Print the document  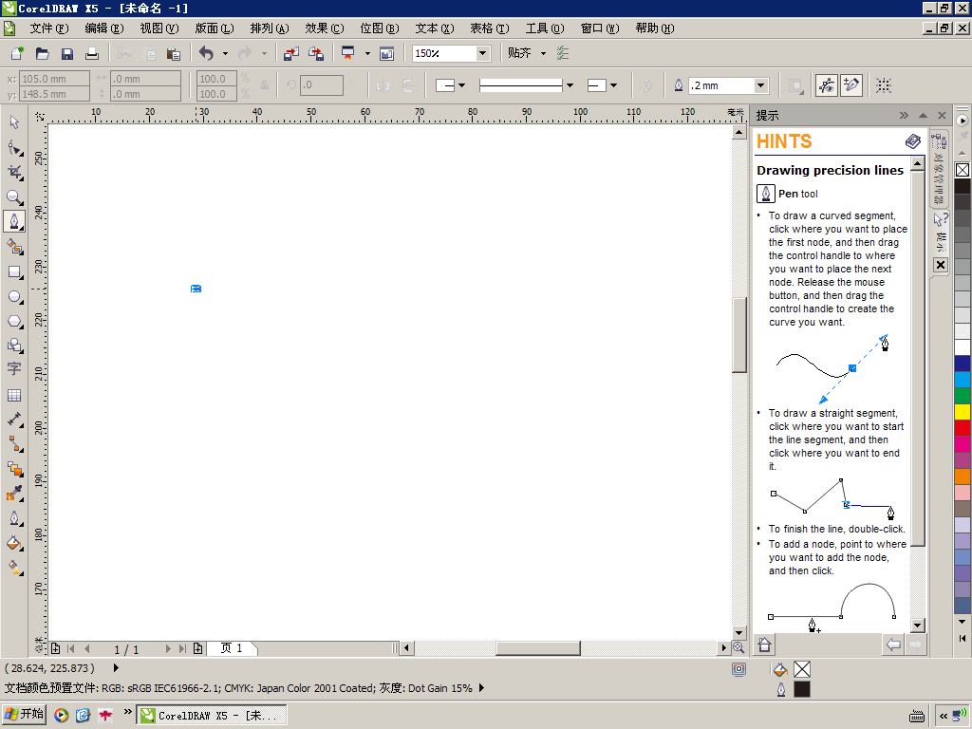[92, 54]
